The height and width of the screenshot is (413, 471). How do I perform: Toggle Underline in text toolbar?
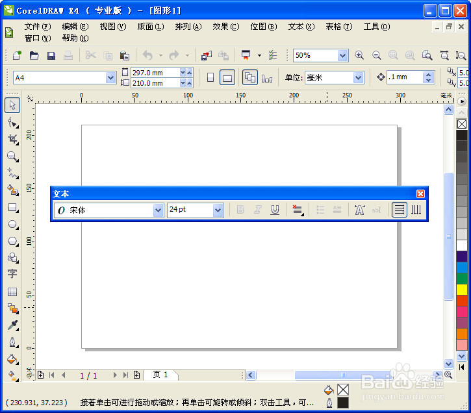pyautogui.click(x=275, y=210)
